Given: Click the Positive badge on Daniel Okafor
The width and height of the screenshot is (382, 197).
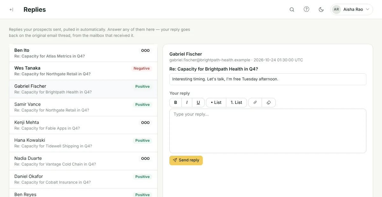Looking at the screenshot, I should [x=142, y=177].
